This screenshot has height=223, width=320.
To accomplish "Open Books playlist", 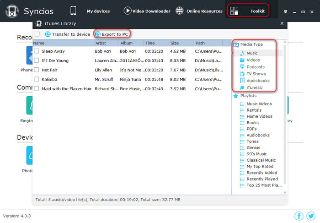I will (252, 123).
